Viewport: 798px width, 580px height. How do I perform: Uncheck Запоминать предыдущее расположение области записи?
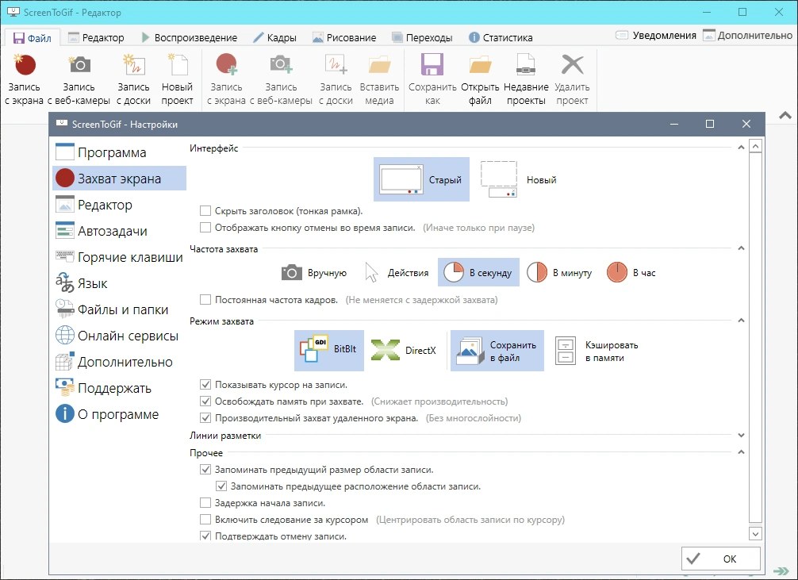coord(221,486)
